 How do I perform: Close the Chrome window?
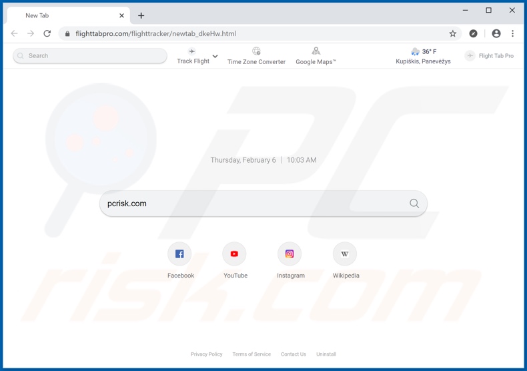(512, 11)
